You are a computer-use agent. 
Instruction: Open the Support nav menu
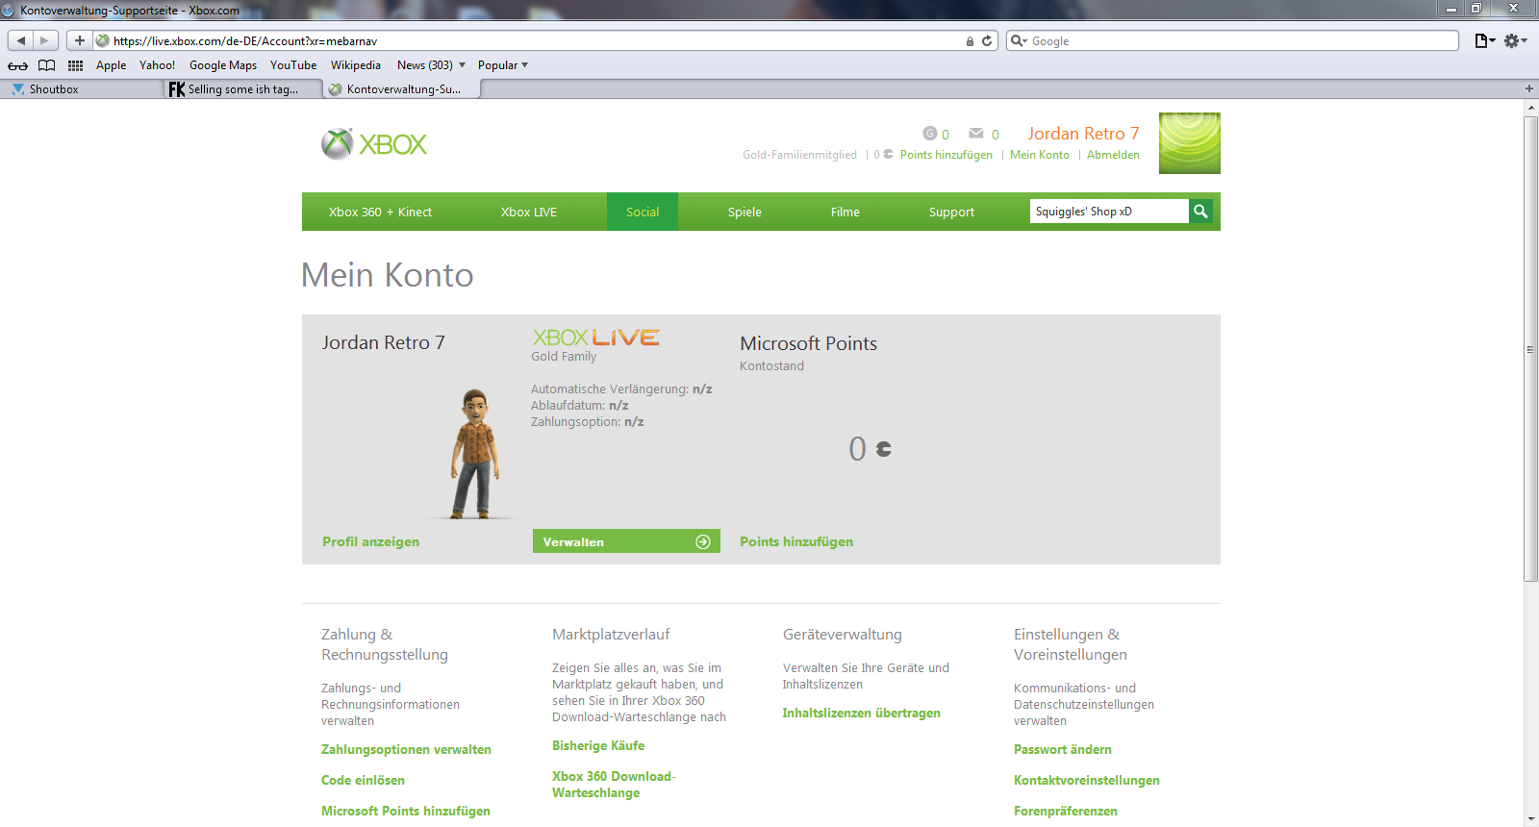tap(951, 212)
